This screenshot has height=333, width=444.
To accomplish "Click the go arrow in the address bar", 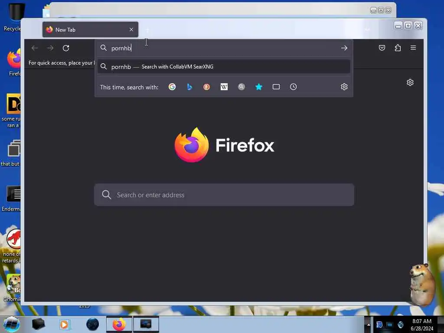I will (344, 48).
